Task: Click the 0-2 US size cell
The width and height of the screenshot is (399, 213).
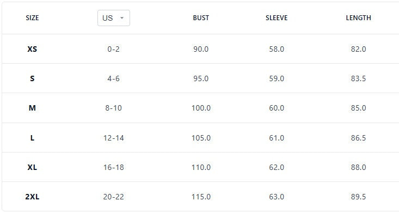Action: (113, 49)
